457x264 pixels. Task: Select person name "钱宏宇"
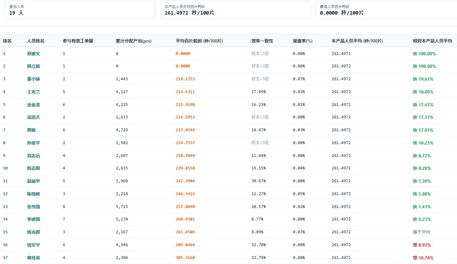[34, 245]
